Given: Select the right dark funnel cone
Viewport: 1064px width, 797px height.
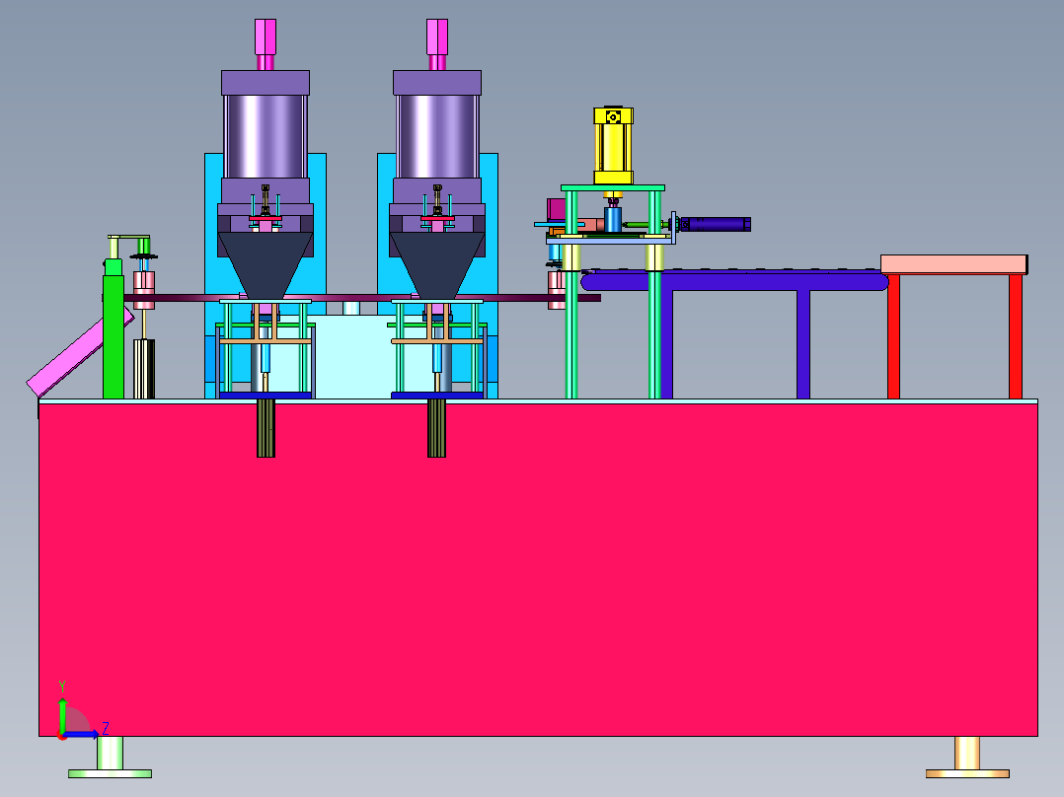Looking at the screenshot, I should (x=437, y=265).
